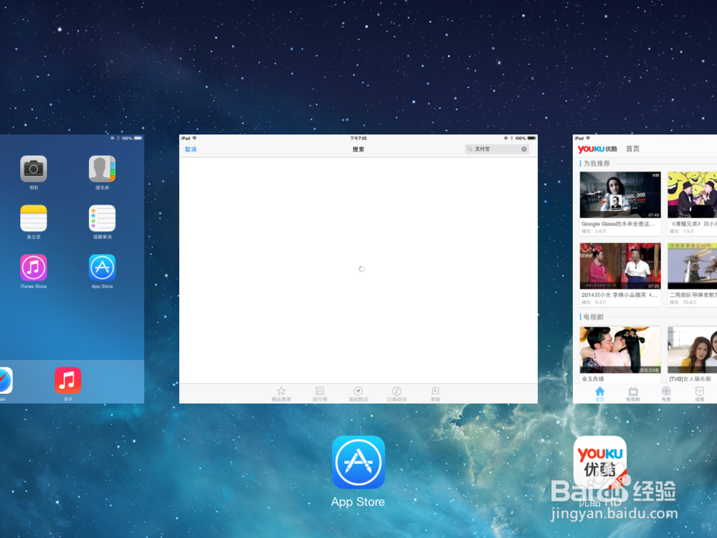Open the Music app in the dock
717x538 pixels.
(x=67, y=380)
